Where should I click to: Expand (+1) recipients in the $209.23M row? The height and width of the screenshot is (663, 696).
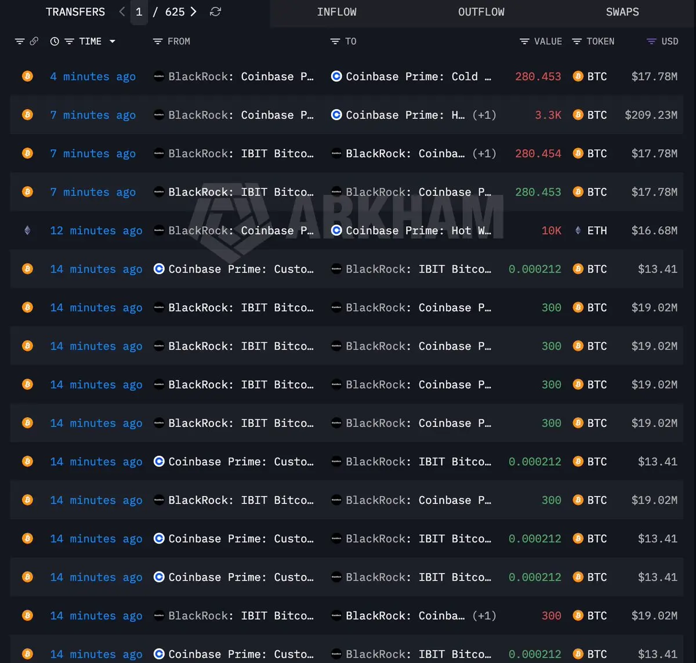484,115
